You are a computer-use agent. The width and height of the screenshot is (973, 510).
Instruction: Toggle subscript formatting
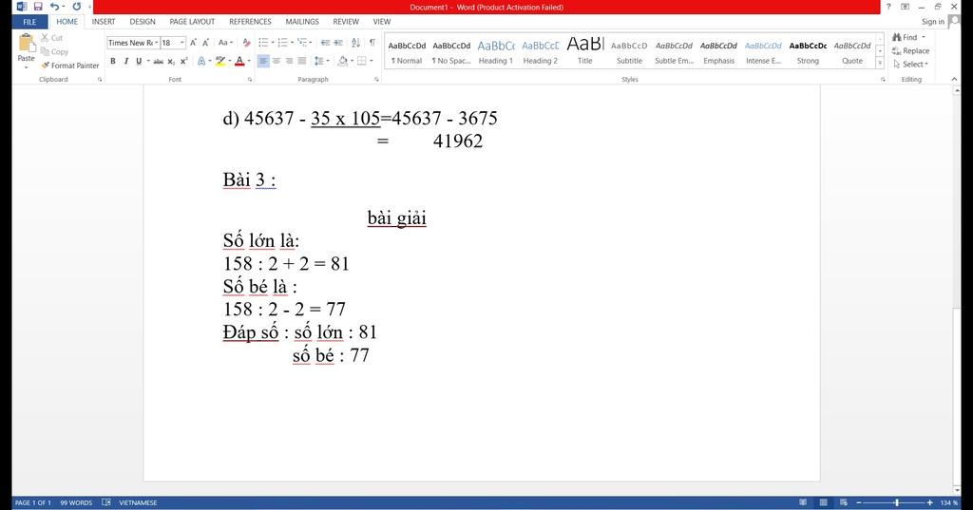pyautogui.click(x=171, y=61)
